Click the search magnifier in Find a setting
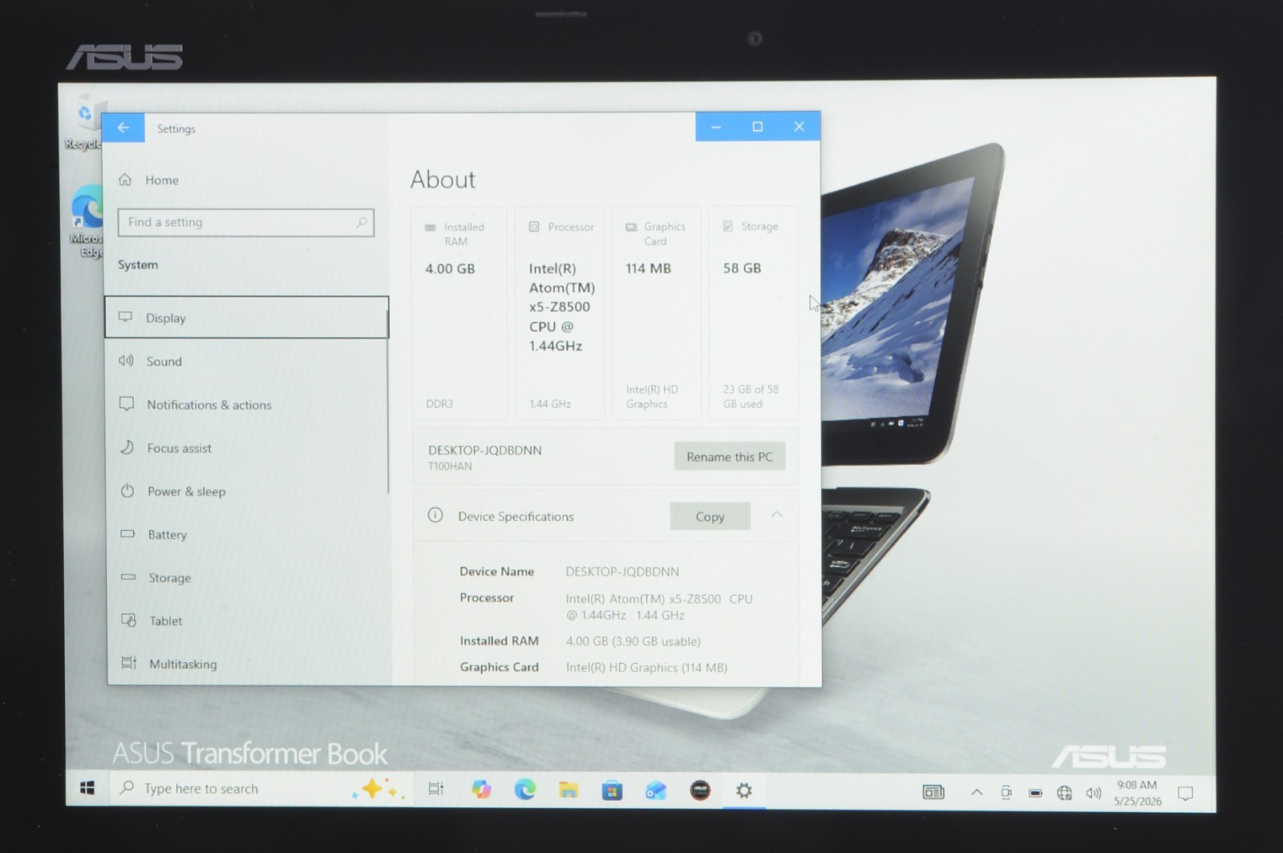Image resolution: width=1283 pixels, height=853 pixels. pos(362,223)
